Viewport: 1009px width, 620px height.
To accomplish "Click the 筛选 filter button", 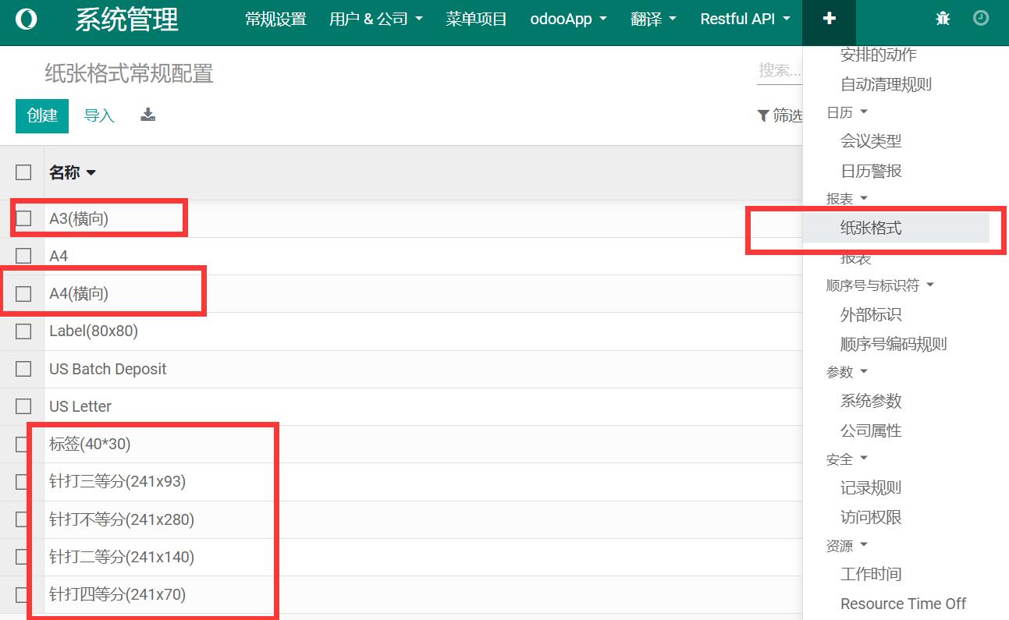I will (x=780, y=116).
